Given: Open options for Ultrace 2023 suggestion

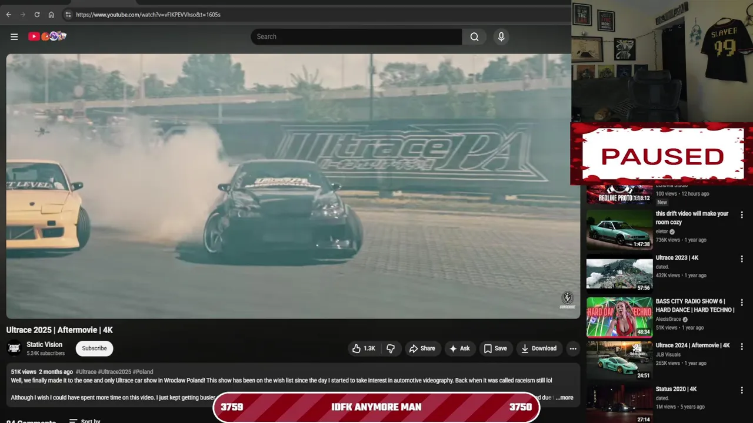Looking at the screenshot, I should [742, 259].
